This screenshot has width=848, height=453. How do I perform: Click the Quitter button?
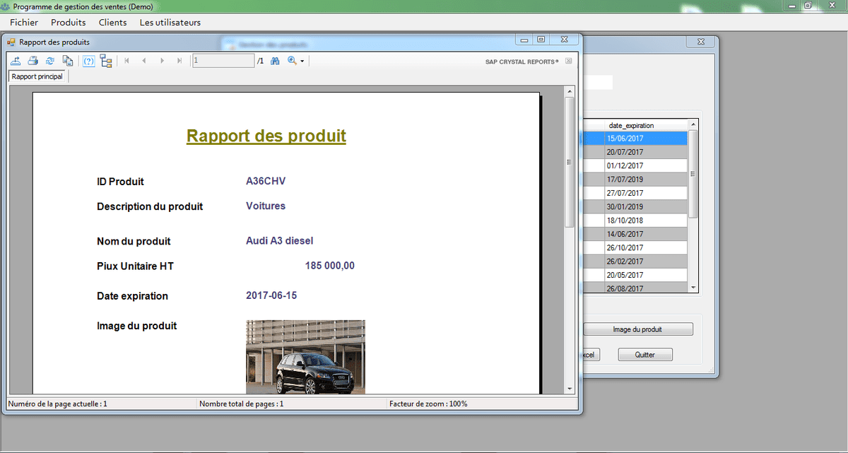[x=644, y=355]
